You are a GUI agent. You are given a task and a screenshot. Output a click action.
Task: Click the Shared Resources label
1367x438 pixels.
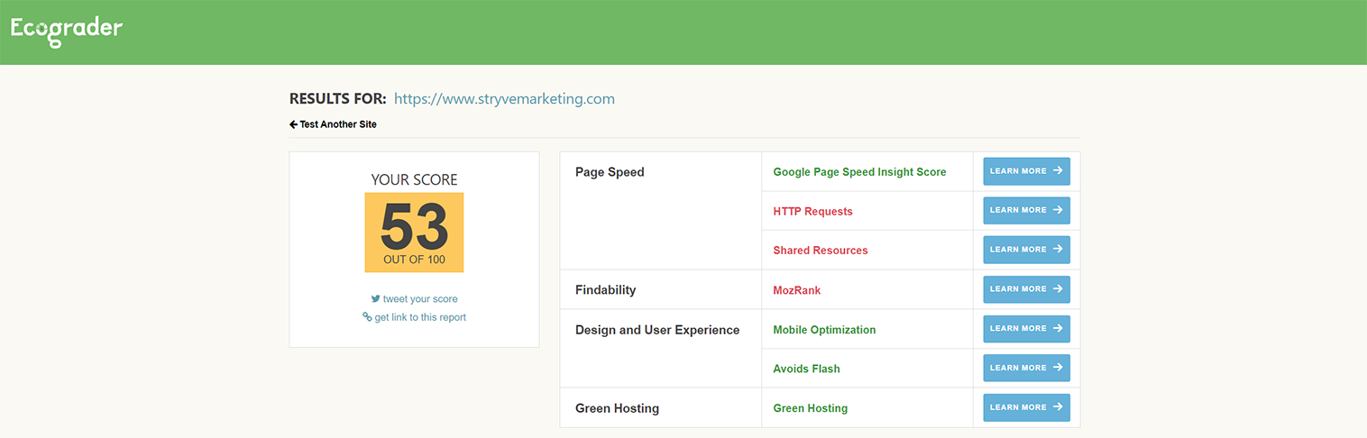821,251
